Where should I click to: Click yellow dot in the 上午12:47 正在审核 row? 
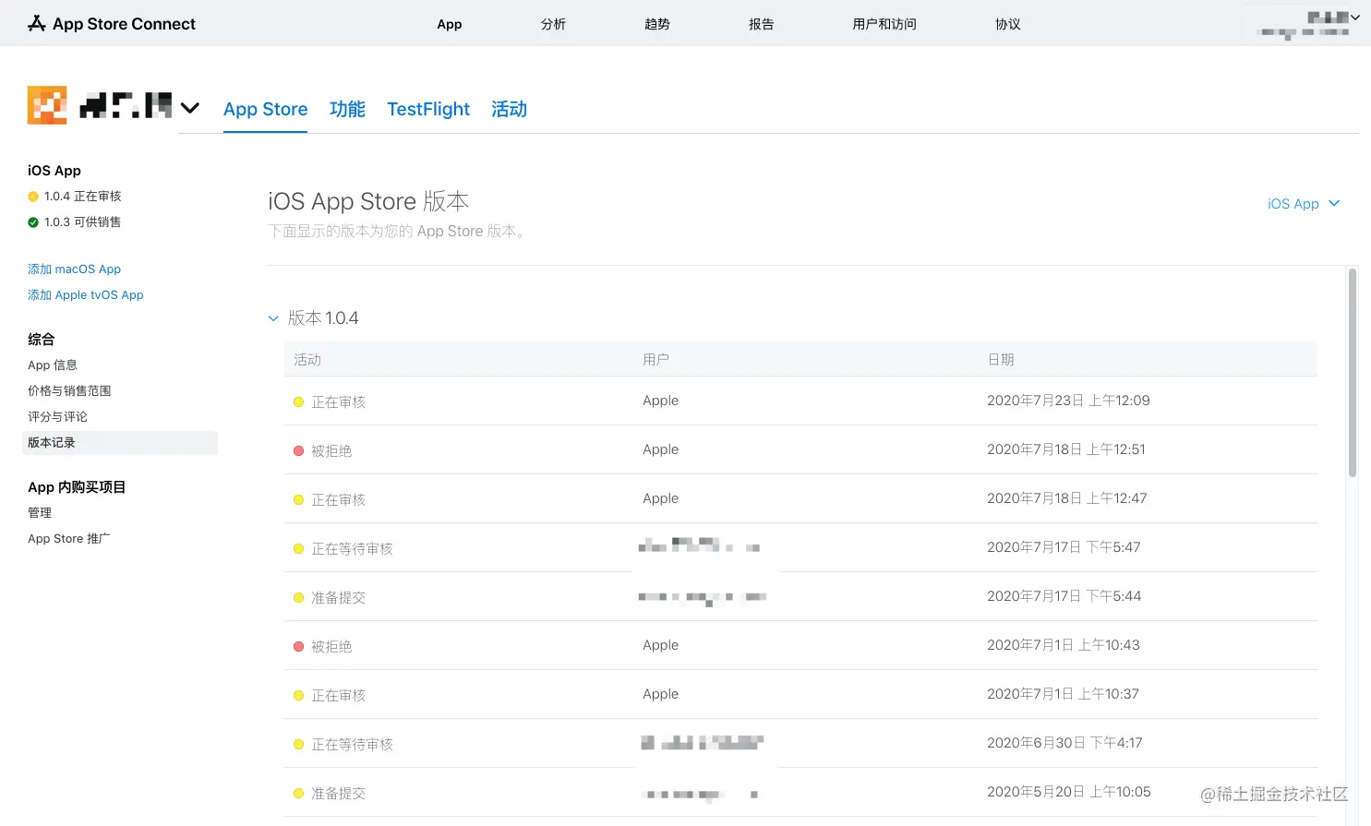[298, 500]
